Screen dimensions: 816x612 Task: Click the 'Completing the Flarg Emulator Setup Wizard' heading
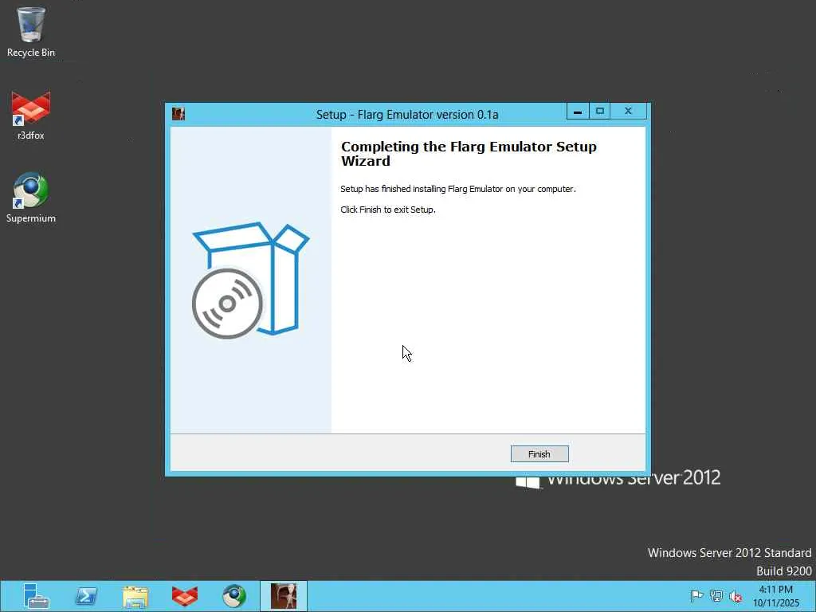(x=469, y=154)
